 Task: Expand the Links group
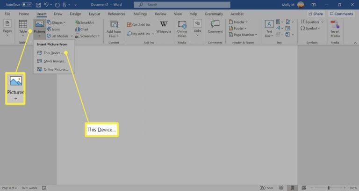pos(197,28)
